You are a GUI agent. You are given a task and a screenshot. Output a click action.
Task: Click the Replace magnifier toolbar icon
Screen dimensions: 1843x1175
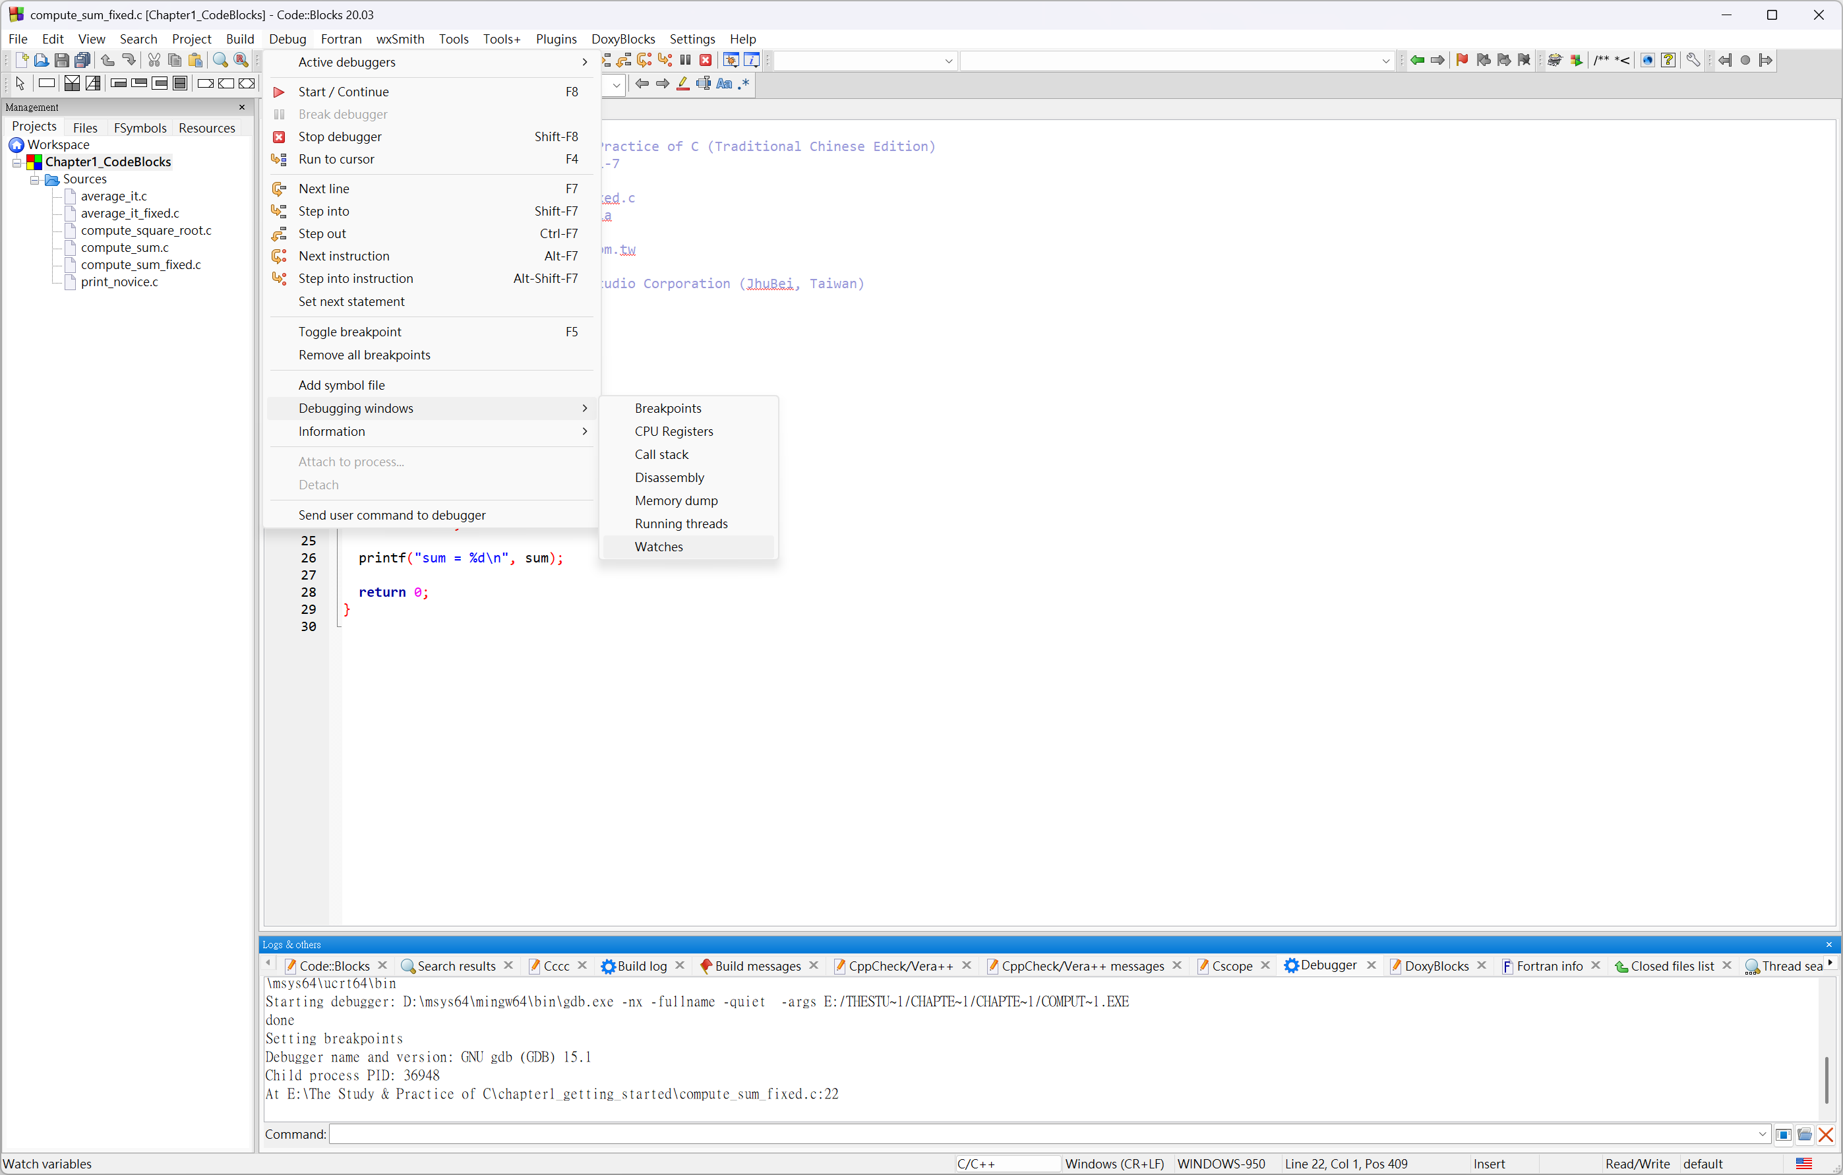(241, 61)
